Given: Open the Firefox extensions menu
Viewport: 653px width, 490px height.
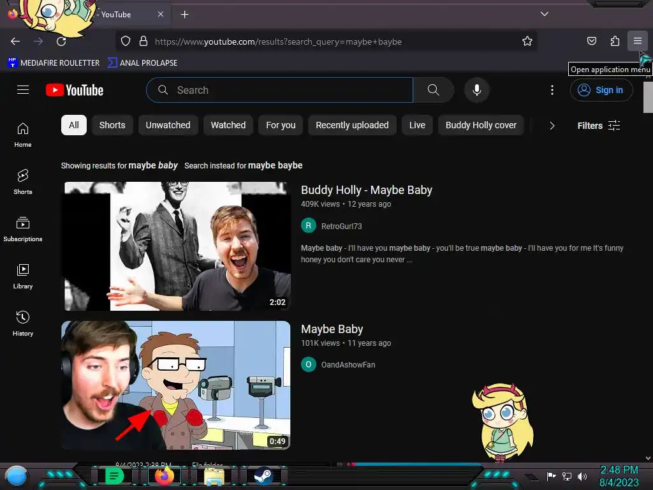Looking at the screenshot, I should coord(615,41).
